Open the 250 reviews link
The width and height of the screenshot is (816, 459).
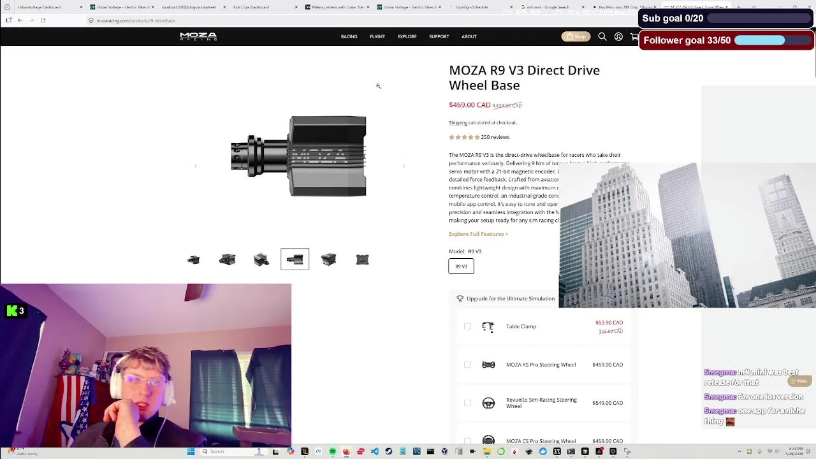pos(495,137)
